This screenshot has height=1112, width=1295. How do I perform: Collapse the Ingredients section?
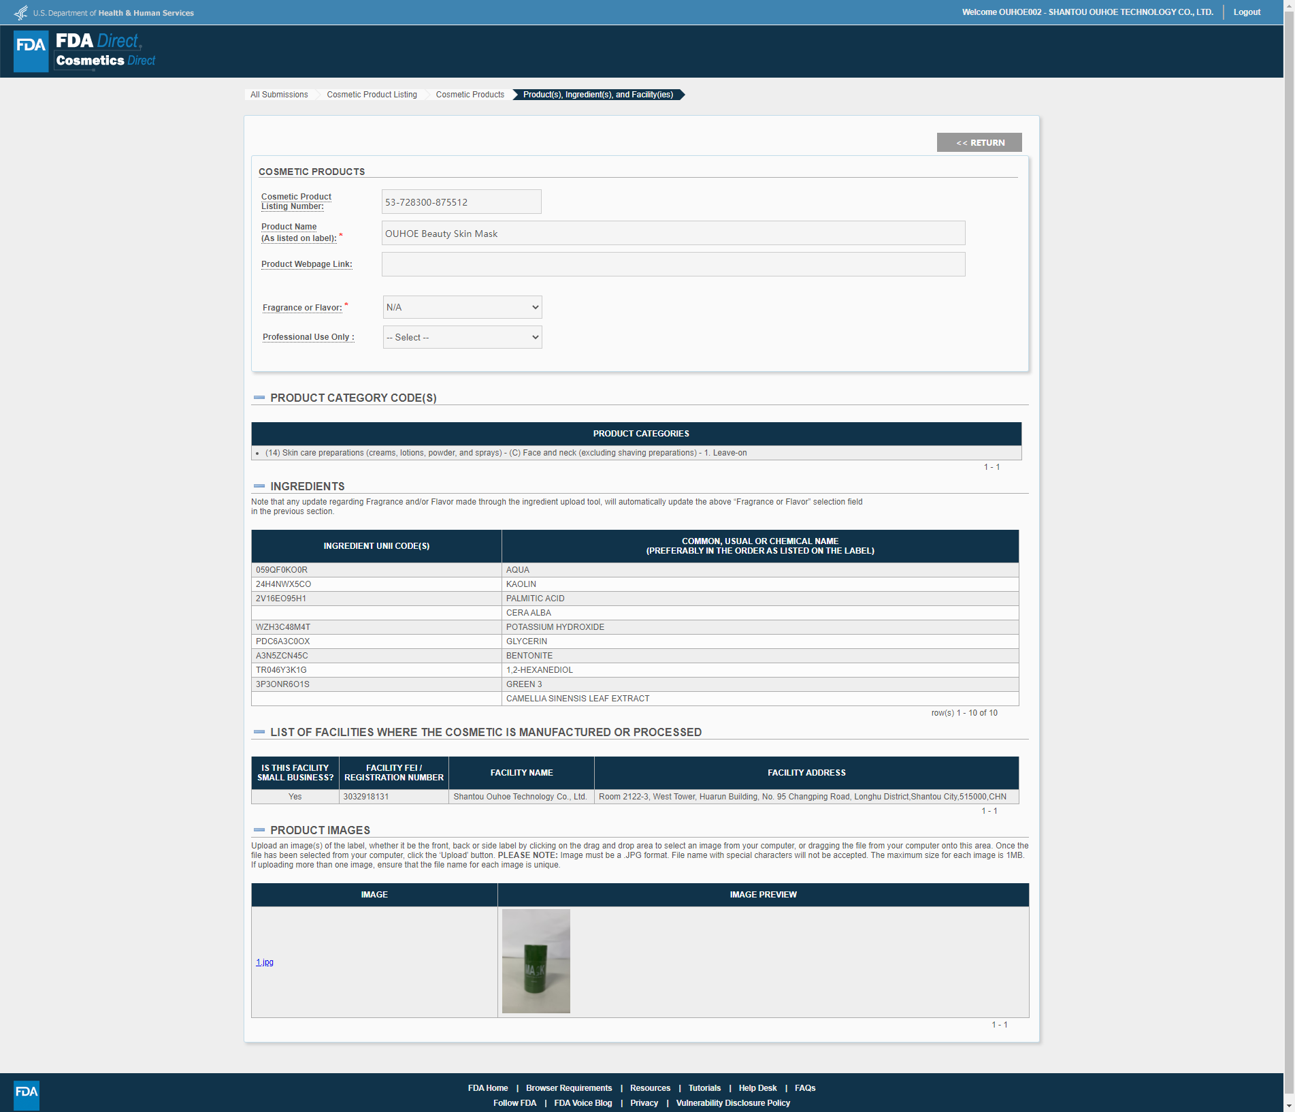tap(259, 486)
